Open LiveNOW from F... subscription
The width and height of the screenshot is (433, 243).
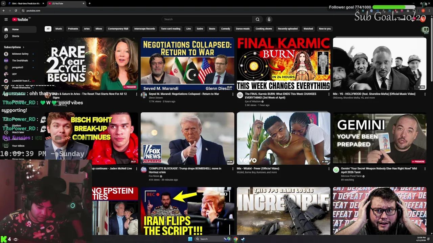[x=19, y=81]
